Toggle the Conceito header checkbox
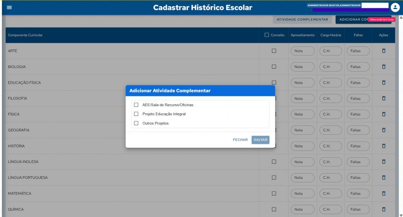 coord(267,35)
